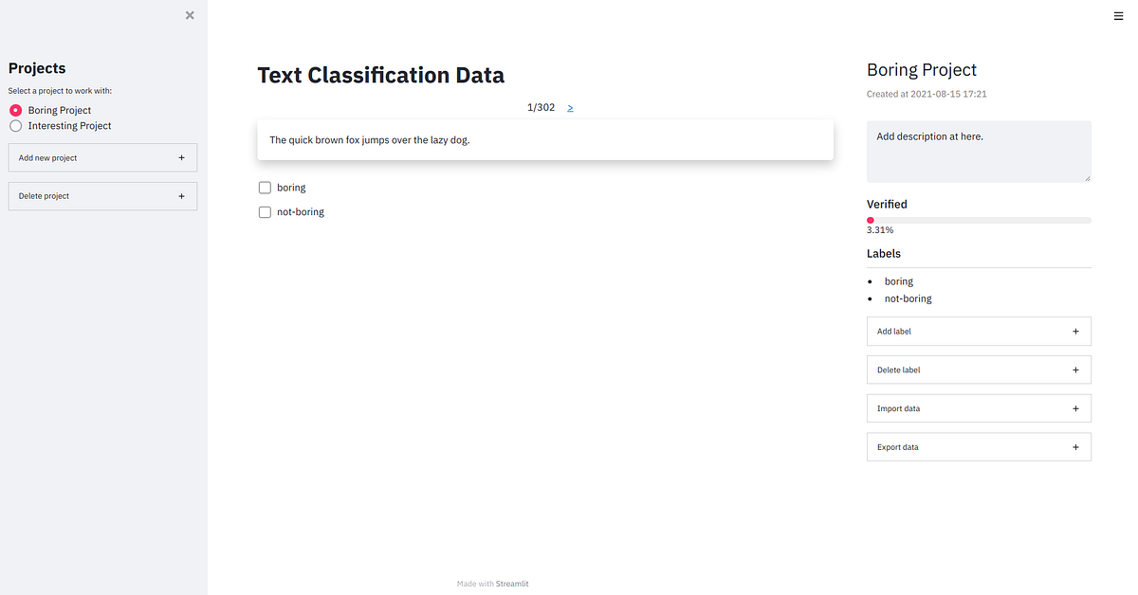Screen dimensions: 1138x595
Task: Click the red Verified progress indicator
Action: pos(871,219)
